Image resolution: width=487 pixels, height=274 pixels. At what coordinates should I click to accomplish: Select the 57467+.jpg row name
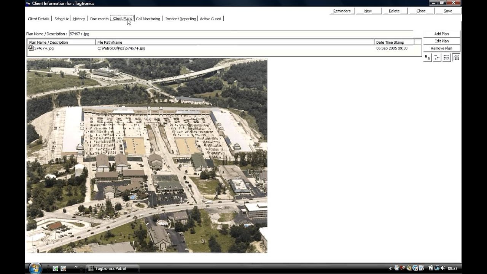44,48
